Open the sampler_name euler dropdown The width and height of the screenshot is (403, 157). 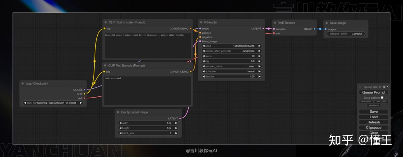(232, 66)
